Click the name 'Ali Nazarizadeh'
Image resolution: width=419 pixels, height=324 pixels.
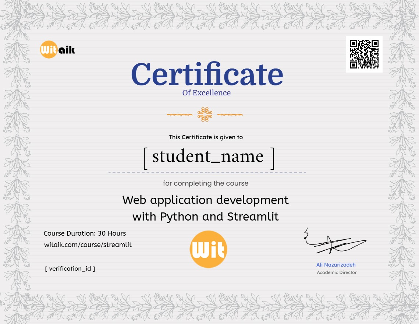336,265
